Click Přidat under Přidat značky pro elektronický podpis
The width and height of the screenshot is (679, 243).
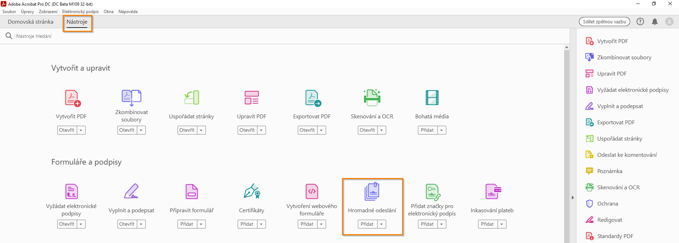point(428,224)
